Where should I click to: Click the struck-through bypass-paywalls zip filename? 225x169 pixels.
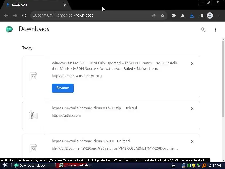tap(86, 108)
